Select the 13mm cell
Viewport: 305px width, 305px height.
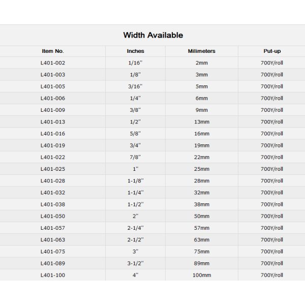point(201,122)
